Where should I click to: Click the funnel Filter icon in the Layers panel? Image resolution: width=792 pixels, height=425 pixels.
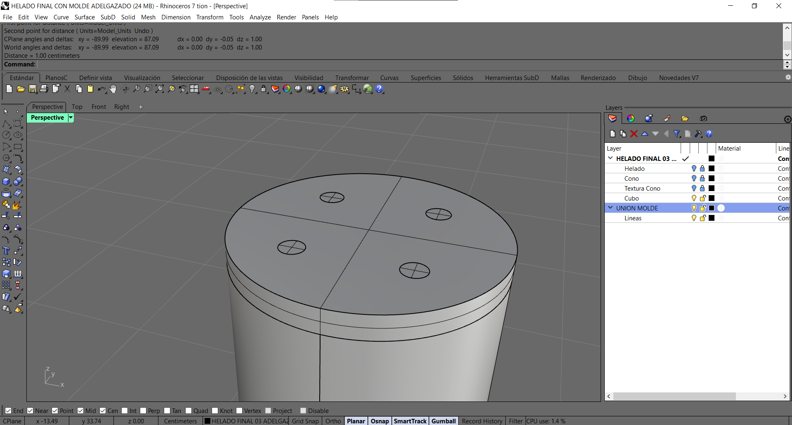click(x=677, y=134)
